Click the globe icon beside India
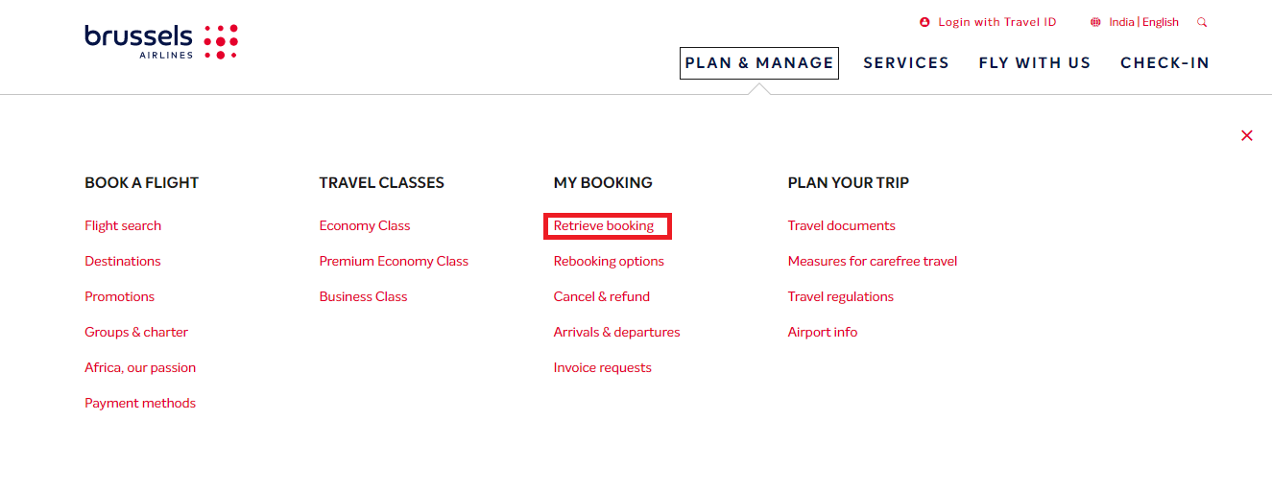The width and height of the screenshot is (1272, 490). click(x=1095, y=22)
